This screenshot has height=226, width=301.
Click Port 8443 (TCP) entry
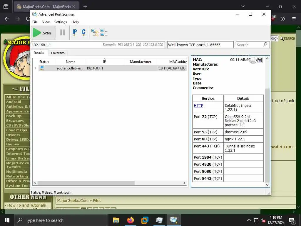pos(208,178)
